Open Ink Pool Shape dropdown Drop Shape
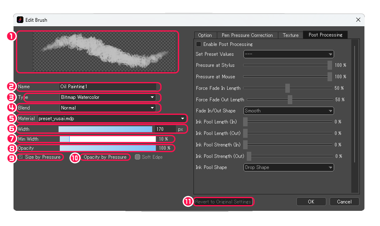Image resolution: width=380 pixels, height=226 pixels. tap(289, 167)
